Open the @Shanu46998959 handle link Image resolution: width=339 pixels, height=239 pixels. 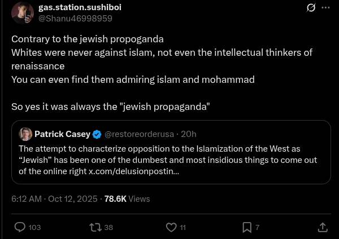pos(75,19)
